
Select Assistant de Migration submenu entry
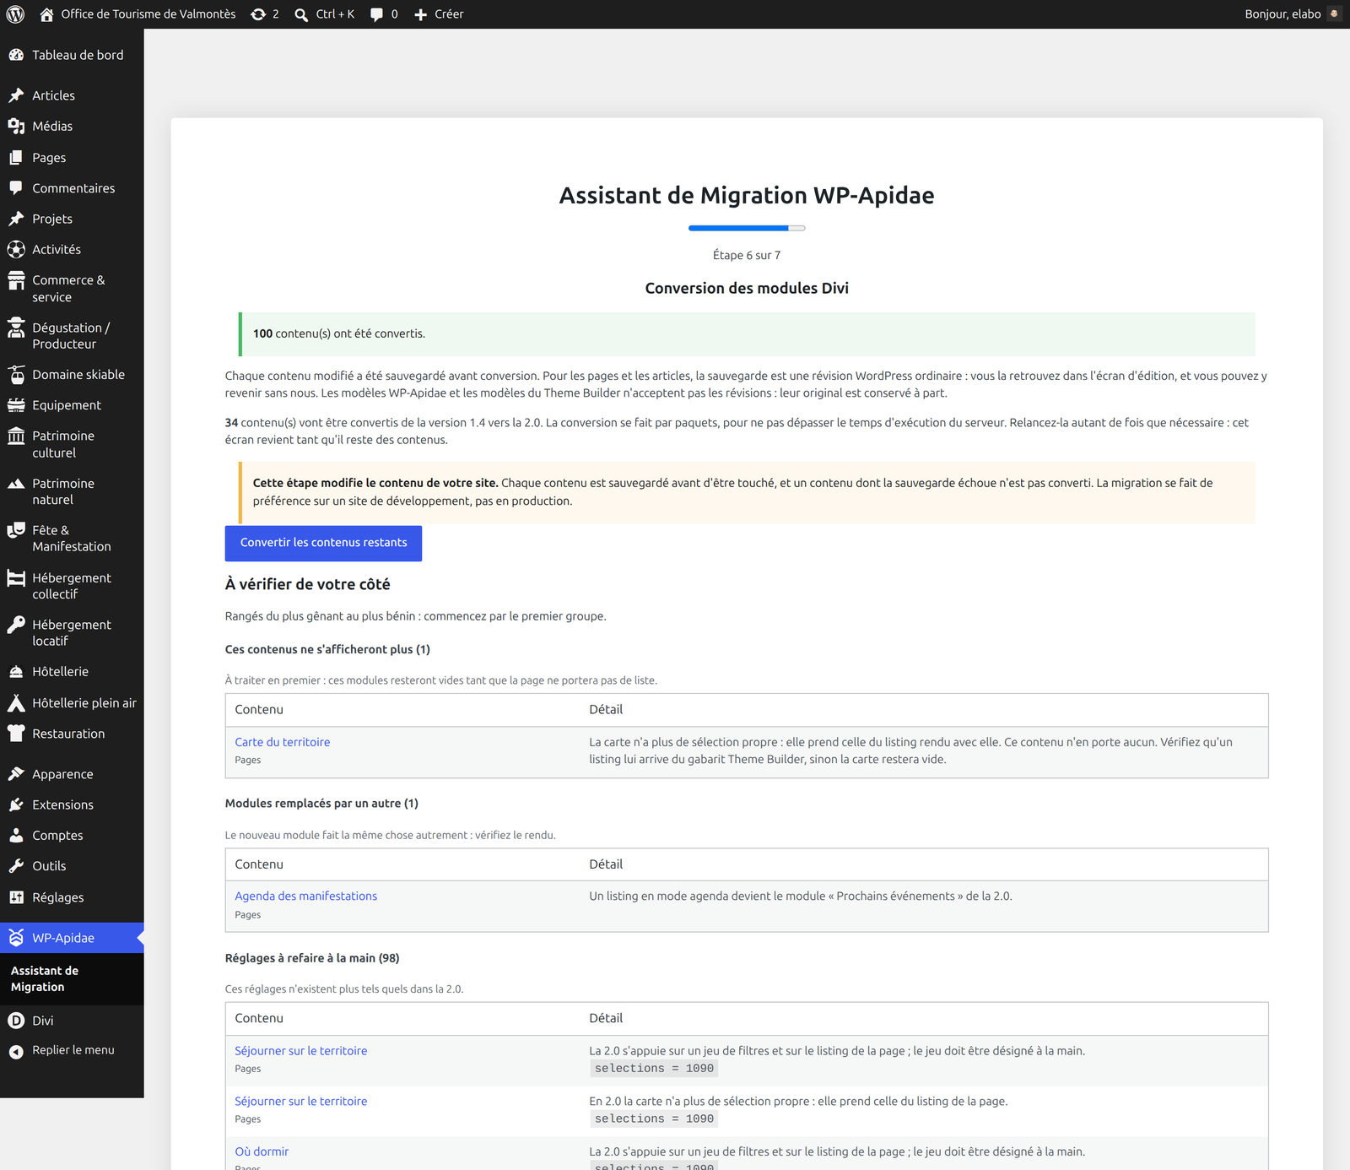[45, 978]
